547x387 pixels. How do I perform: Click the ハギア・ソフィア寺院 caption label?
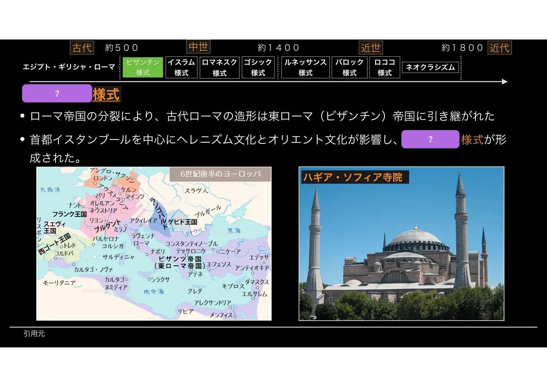(353, 177)
